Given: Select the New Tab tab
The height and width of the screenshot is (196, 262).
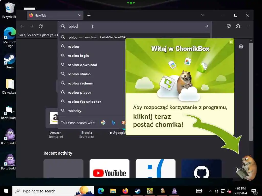Looking at the screenshot, I should pyautogui.click(x=55, y=15).
